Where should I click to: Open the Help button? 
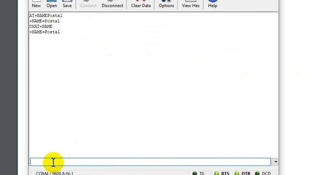click(212, 4)
